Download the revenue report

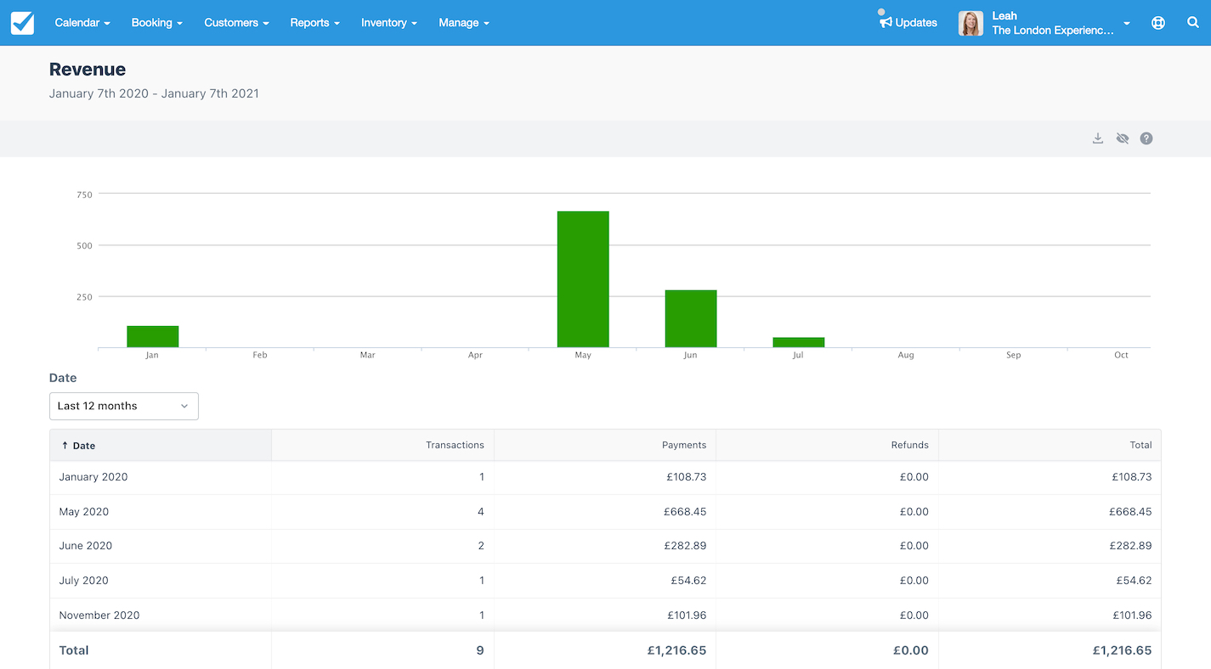[x=1098, y=138]
